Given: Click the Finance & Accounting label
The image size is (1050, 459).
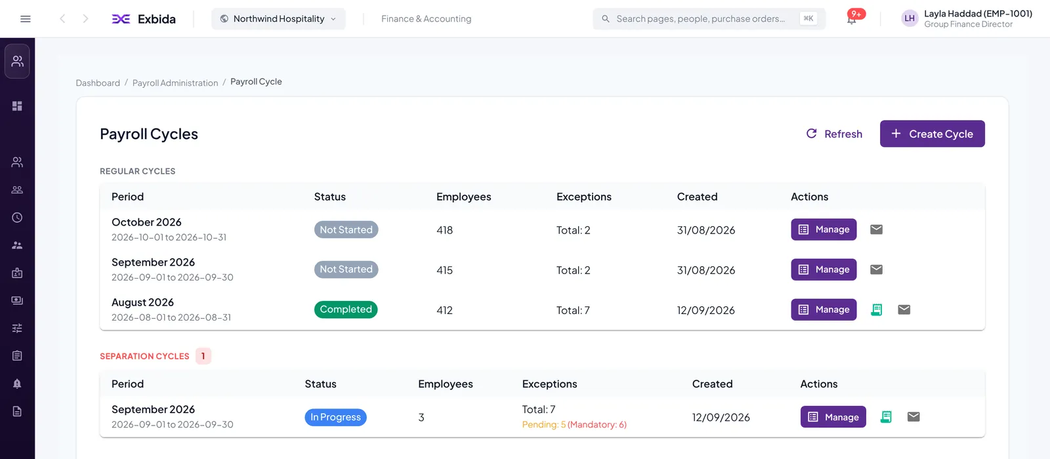Looking at the screenshot, I should [x=426, y=19].
